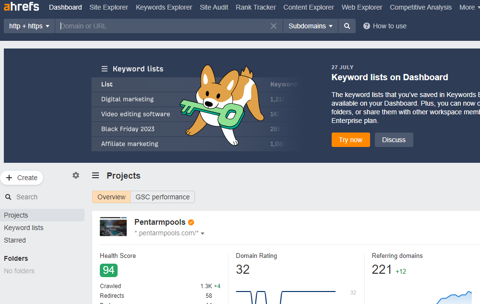The height and width of the screenshot is (304, 480).
Task: Open Keywords Explorer
Action: click(x=164, y=7)
